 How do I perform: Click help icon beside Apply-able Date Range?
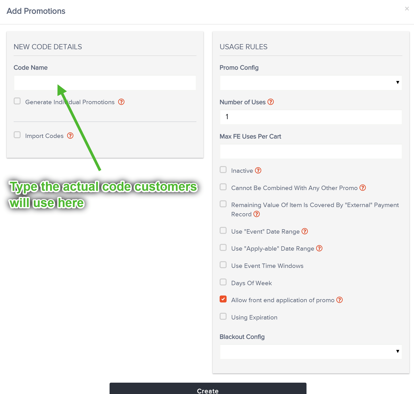(319, 248)
